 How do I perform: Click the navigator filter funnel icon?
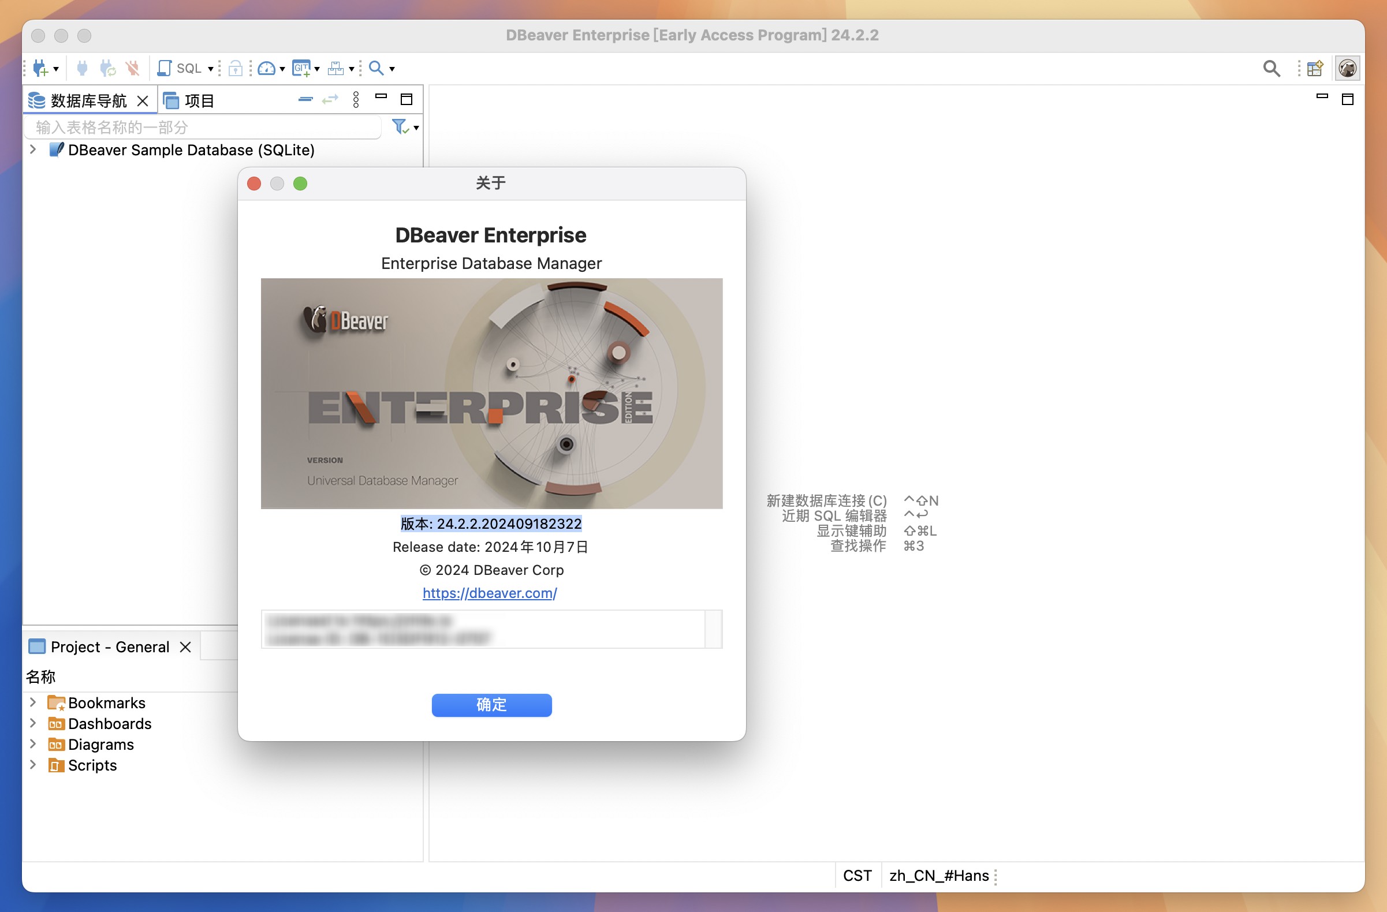click(x=400, y=126)
